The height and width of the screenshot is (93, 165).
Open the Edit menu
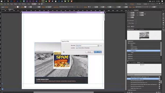click(8, 4)
